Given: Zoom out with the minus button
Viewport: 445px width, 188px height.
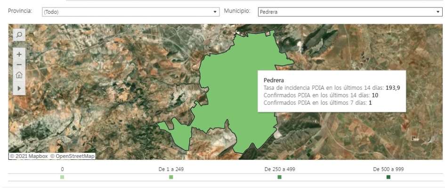Looking at the screenshot, I should coord(19,64).
